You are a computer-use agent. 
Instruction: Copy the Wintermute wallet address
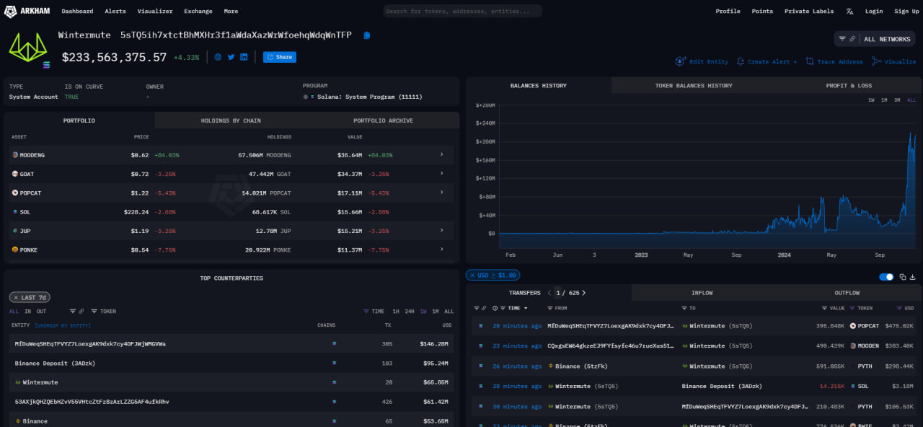pyautogui.click(x=367, y=35)
